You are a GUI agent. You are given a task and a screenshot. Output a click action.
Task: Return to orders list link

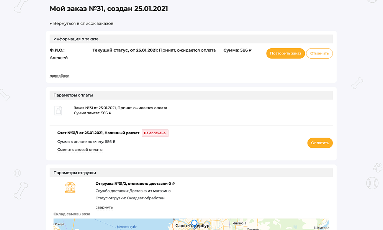coord(82,23)
